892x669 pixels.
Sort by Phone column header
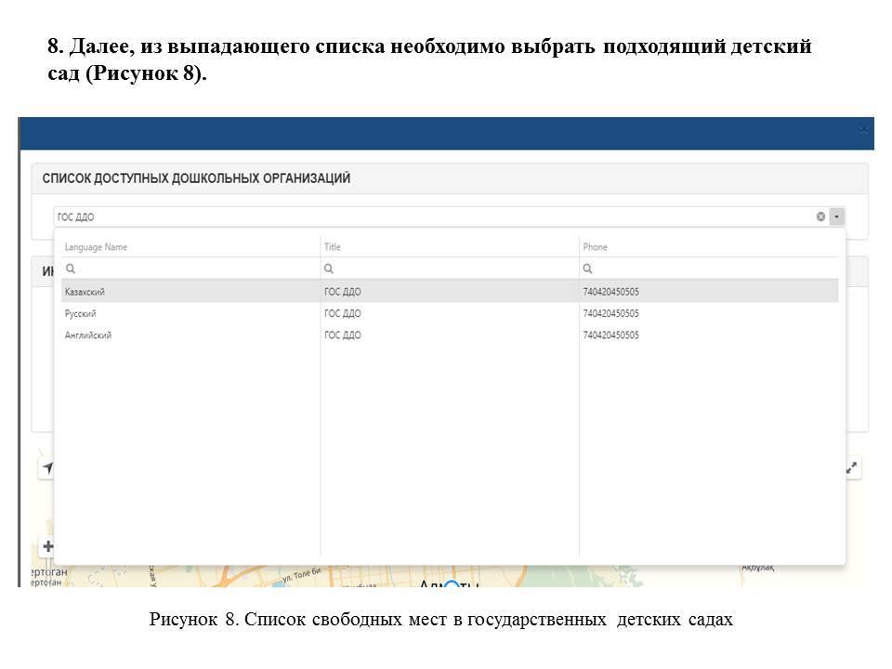tap(595, 247)
